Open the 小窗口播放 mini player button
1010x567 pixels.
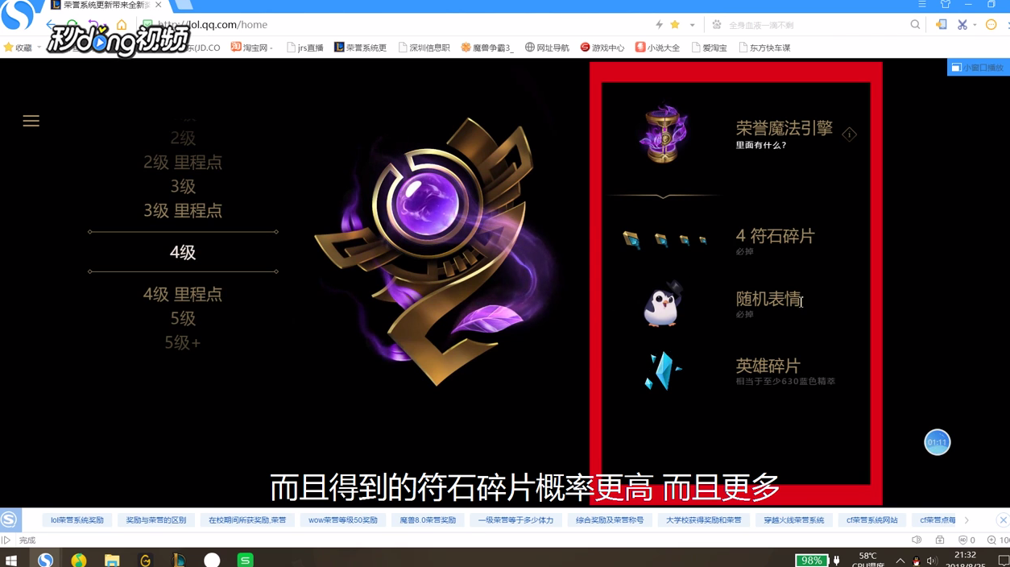978,68
